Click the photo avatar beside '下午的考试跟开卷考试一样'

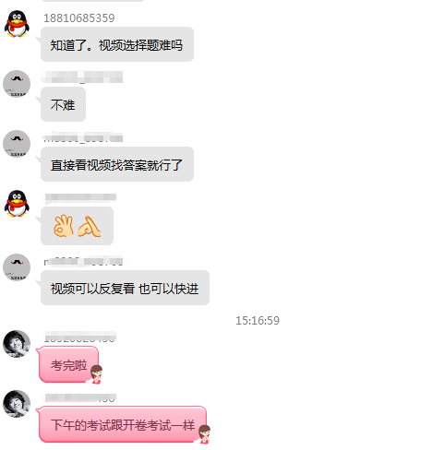point(17,404)
